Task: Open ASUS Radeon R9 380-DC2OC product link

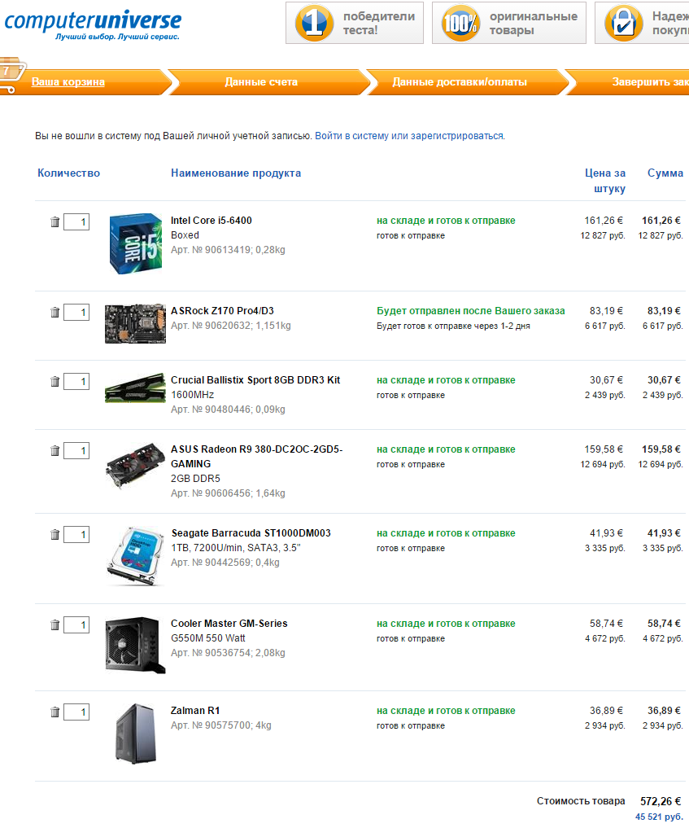Action: point(256,456)
